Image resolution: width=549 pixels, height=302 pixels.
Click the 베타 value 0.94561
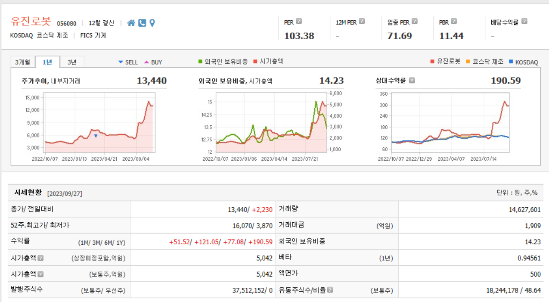coord(529,258)
